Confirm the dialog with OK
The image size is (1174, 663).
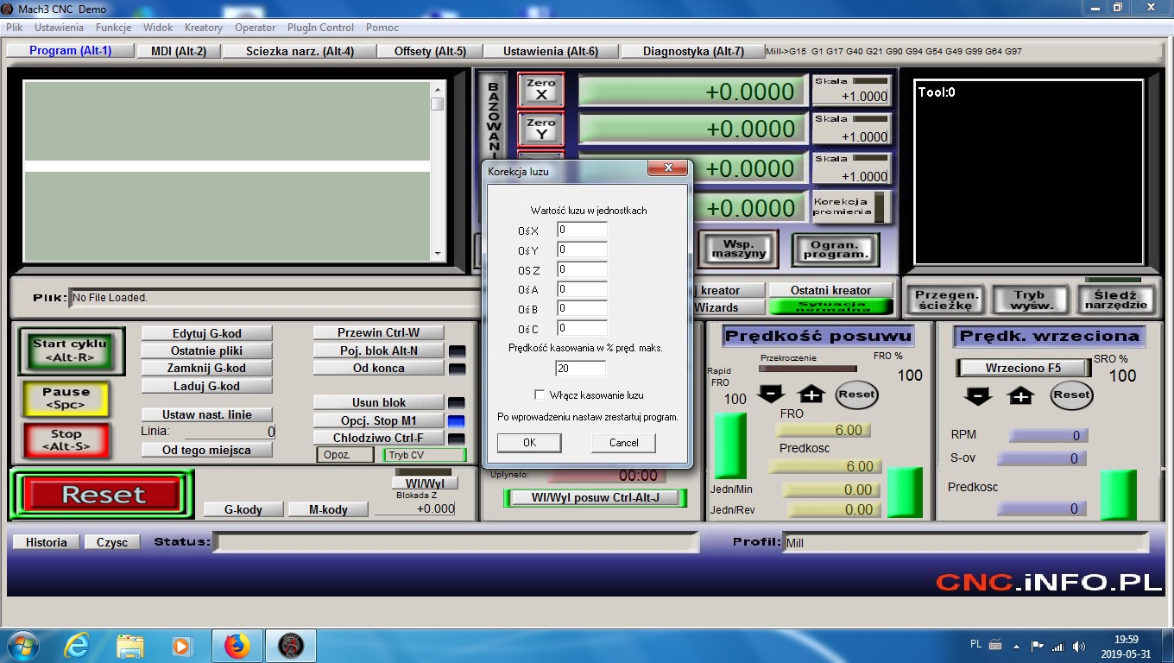(x=529, y=443)
